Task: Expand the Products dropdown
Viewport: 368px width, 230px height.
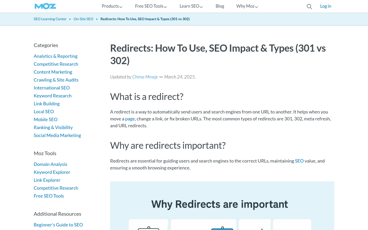Action: (112, 6)
